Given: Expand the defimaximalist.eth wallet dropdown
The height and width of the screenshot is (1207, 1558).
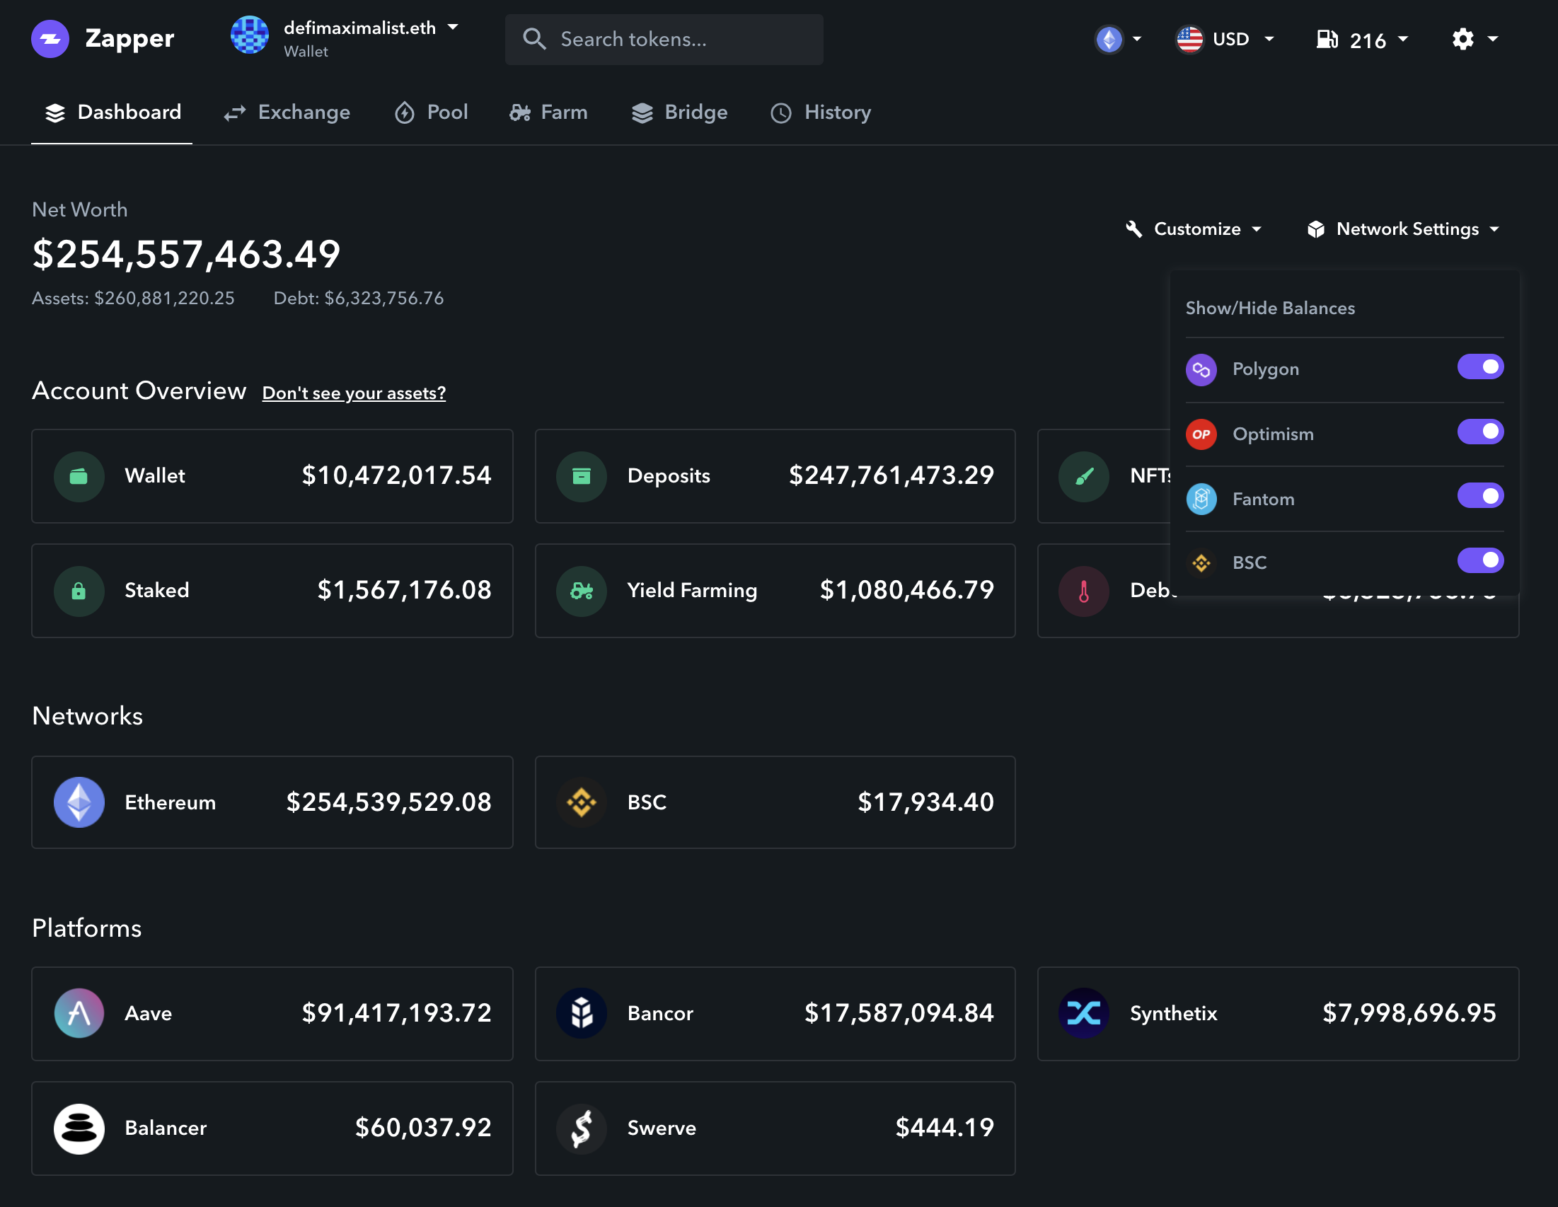Looking at the screenshot, I should click(x=452, y=27).
